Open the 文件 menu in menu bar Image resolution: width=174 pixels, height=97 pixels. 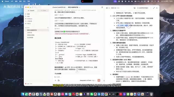12,1
